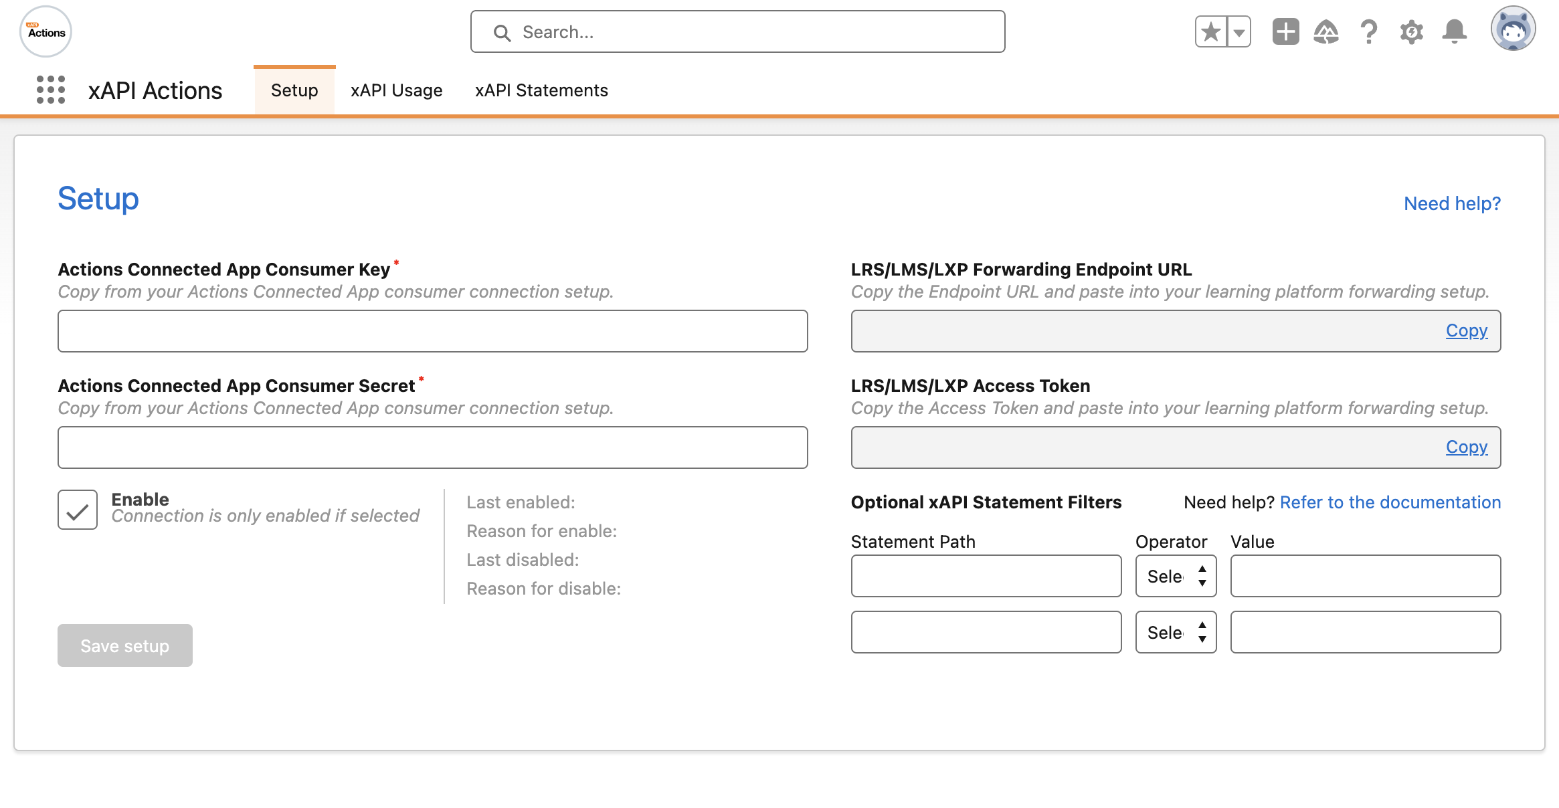Screen dimensions: 1559x808
Task: Click the Consumer Key input field
Action: [432, 331]
